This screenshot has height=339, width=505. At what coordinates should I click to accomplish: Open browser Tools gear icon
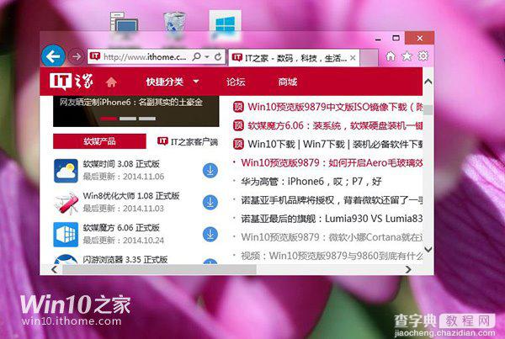(423, 56)
